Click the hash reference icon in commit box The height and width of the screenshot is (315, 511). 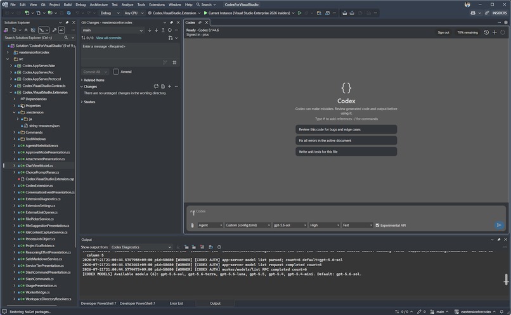174,62
